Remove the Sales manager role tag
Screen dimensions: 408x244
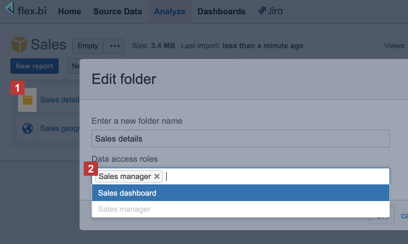(157, 176)
